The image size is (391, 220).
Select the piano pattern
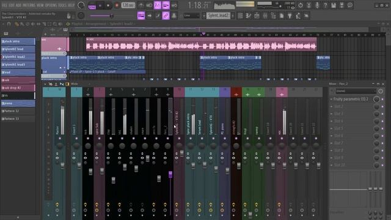point(18,103)
